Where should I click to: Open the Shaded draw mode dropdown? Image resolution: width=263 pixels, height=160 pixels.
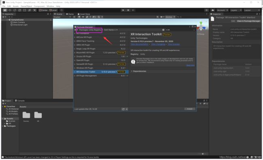62,17
